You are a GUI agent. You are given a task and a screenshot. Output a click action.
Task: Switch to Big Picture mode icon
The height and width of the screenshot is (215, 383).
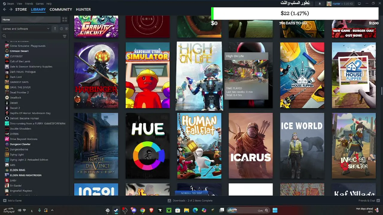click(359, 4)
